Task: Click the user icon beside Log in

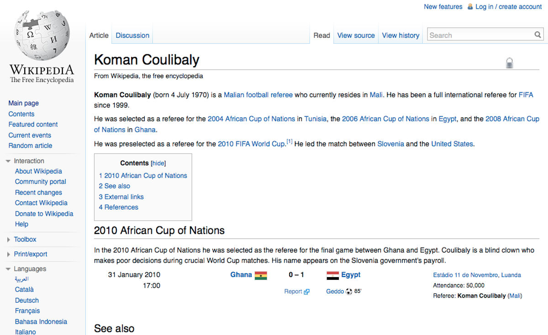Action: point(470,7)
